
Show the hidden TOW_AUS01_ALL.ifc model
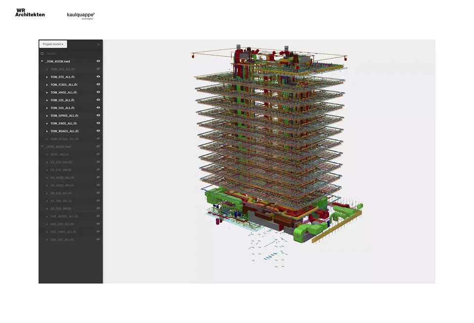pos(98,139)
